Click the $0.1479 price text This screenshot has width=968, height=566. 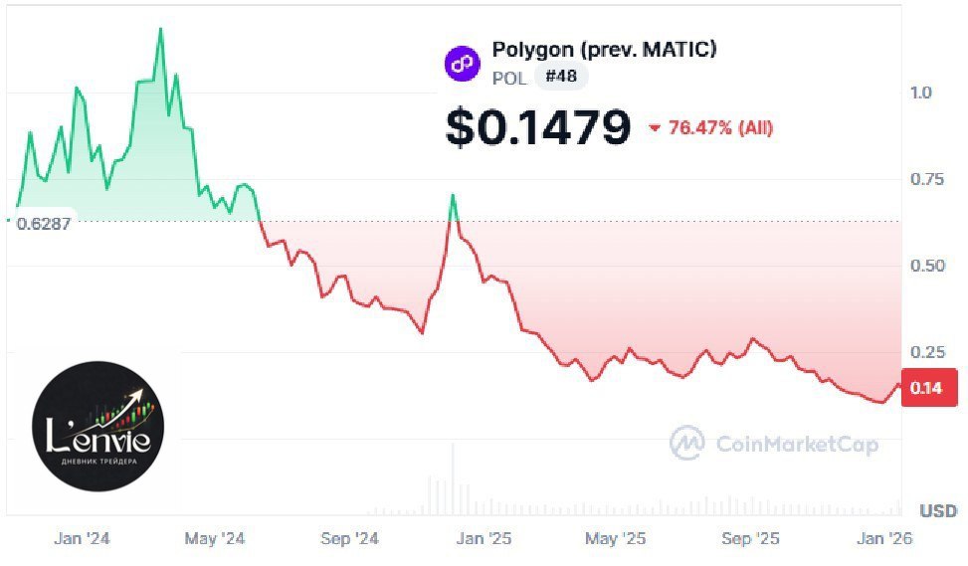coord(537,127)
